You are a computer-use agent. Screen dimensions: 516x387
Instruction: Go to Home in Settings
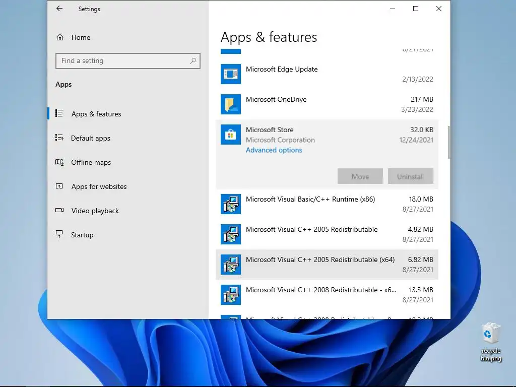point(81,37)
